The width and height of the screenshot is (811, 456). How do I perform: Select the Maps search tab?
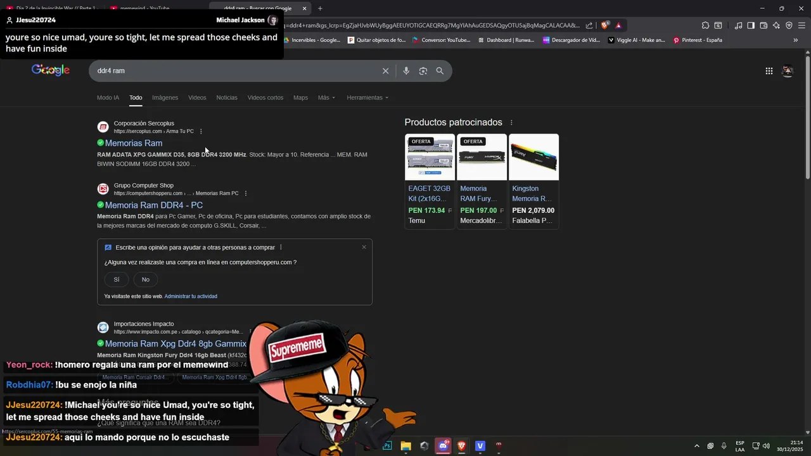pos(300,98)
